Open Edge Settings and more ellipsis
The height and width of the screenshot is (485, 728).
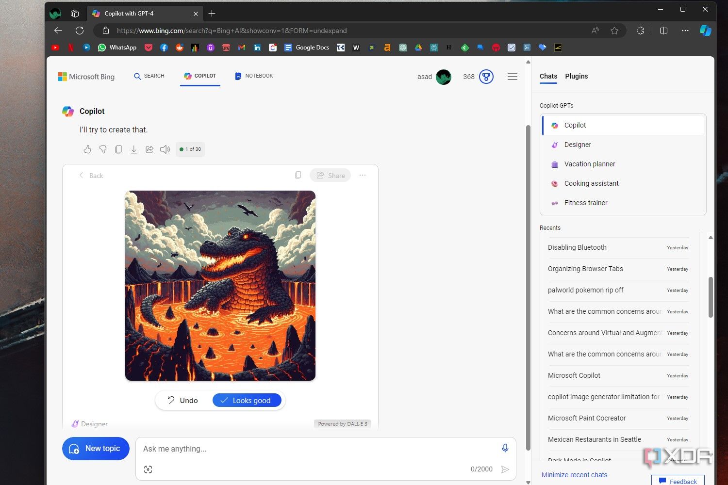click(685, 31)
